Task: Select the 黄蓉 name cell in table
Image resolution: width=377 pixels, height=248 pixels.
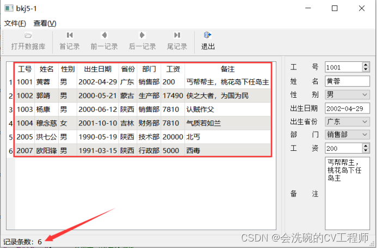Action: click(47, 82)
